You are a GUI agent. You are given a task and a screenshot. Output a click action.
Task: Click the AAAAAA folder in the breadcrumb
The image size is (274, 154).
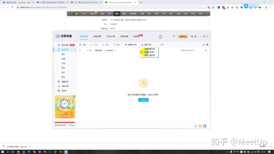coord(110,51)
